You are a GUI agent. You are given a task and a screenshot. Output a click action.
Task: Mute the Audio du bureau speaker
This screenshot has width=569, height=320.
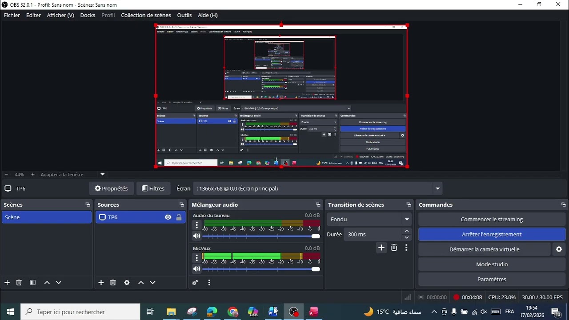196,236
